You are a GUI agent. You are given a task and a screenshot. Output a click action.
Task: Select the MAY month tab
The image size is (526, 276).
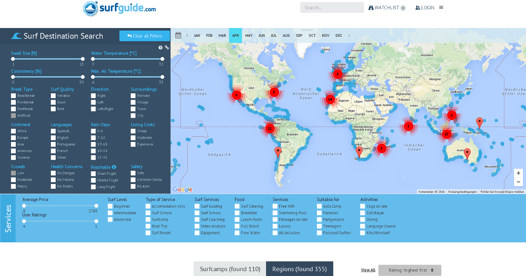coord(249,35)
